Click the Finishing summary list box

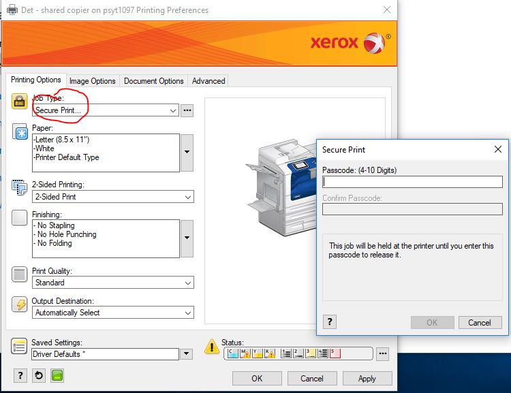click(x=106, y=238)
